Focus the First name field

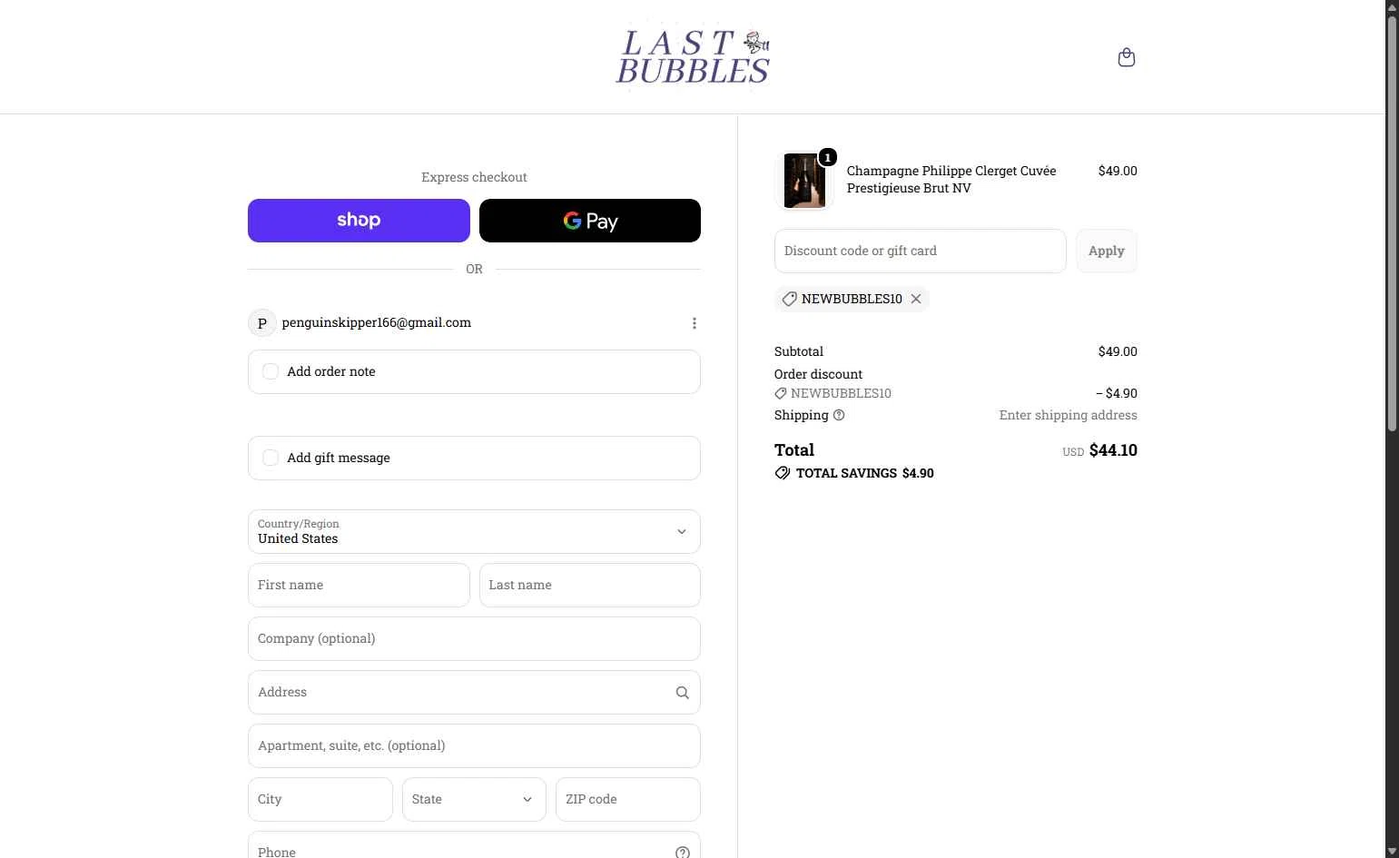tap(359, 585)
